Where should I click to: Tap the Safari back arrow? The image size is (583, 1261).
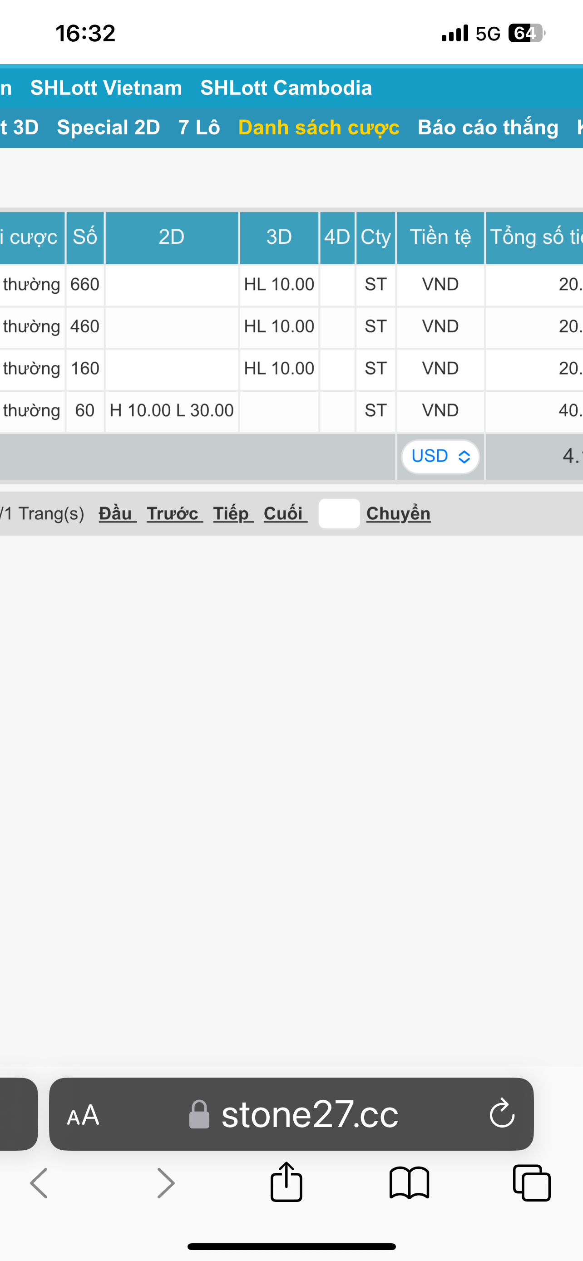coord(39,1183)
